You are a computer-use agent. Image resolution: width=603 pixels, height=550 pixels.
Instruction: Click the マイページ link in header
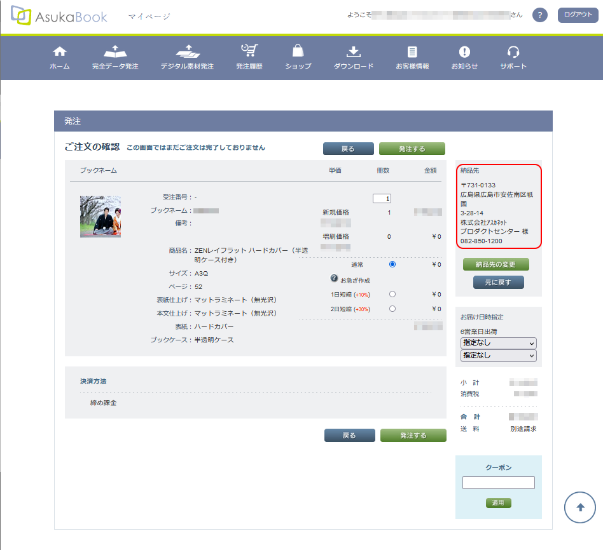(x=149, y=17)
